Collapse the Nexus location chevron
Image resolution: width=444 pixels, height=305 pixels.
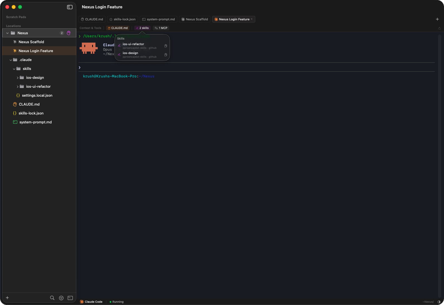(x=8, y=33)
